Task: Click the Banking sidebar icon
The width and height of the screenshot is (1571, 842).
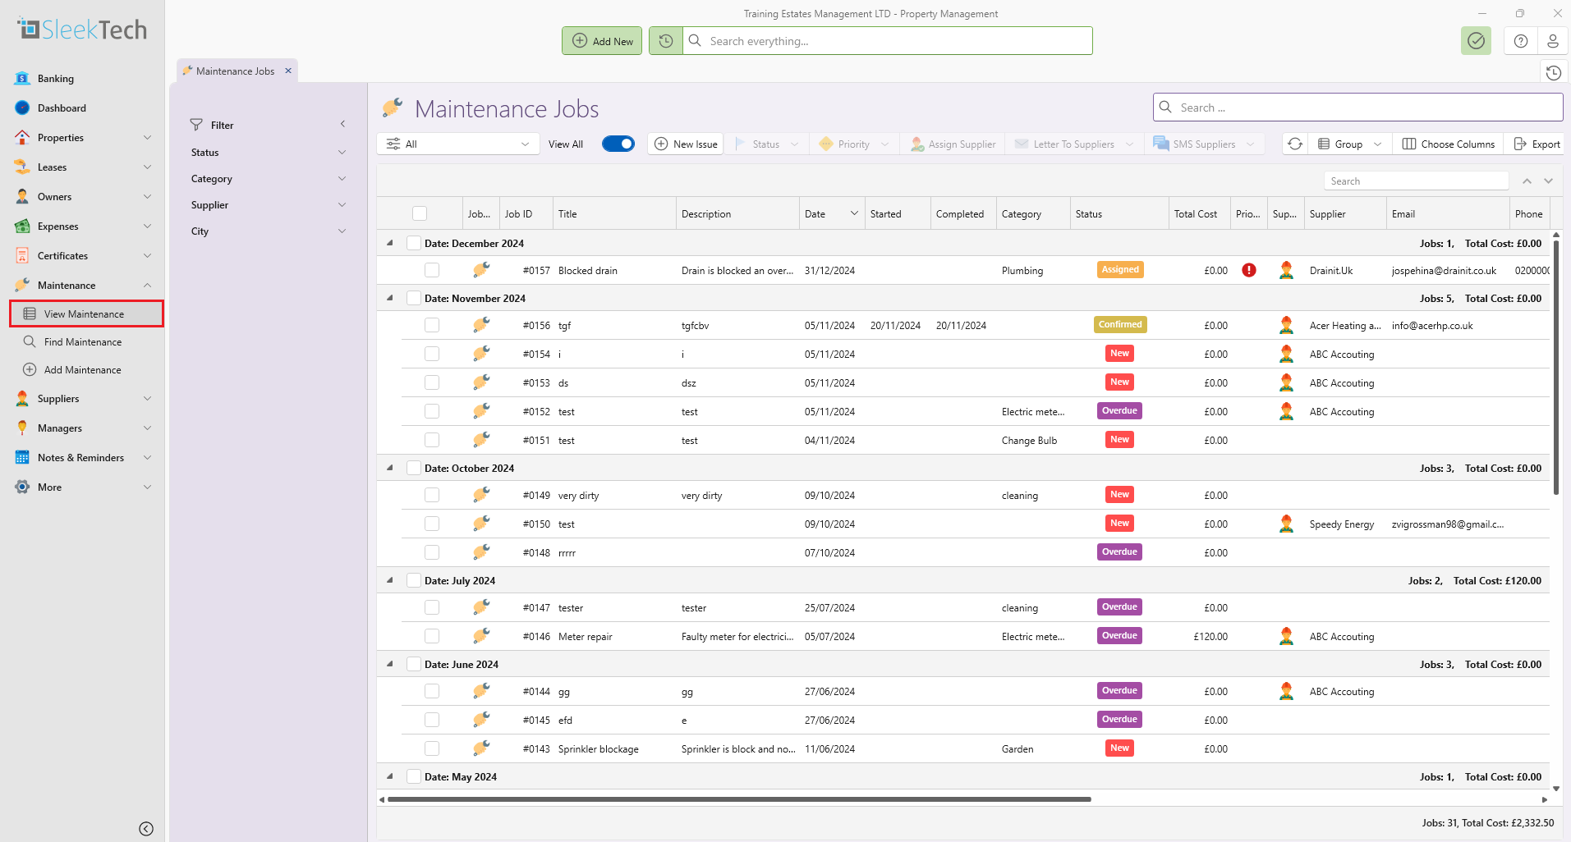Action: [22, 79]
